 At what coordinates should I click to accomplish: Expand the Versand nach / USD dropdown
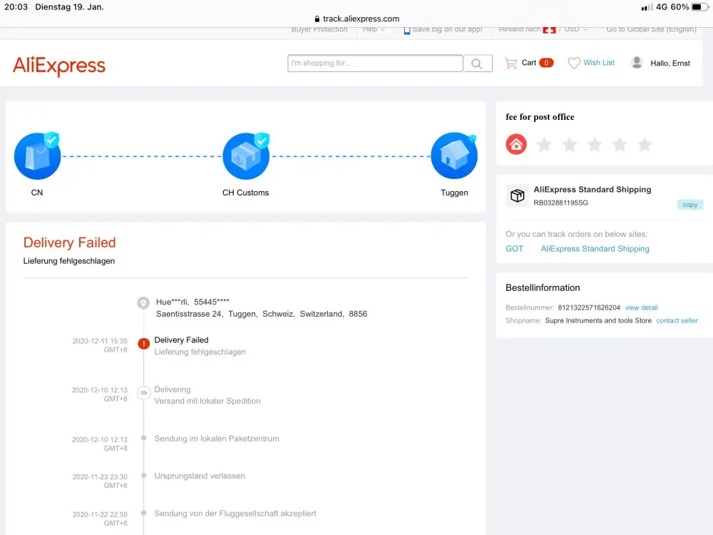(543, 29)
